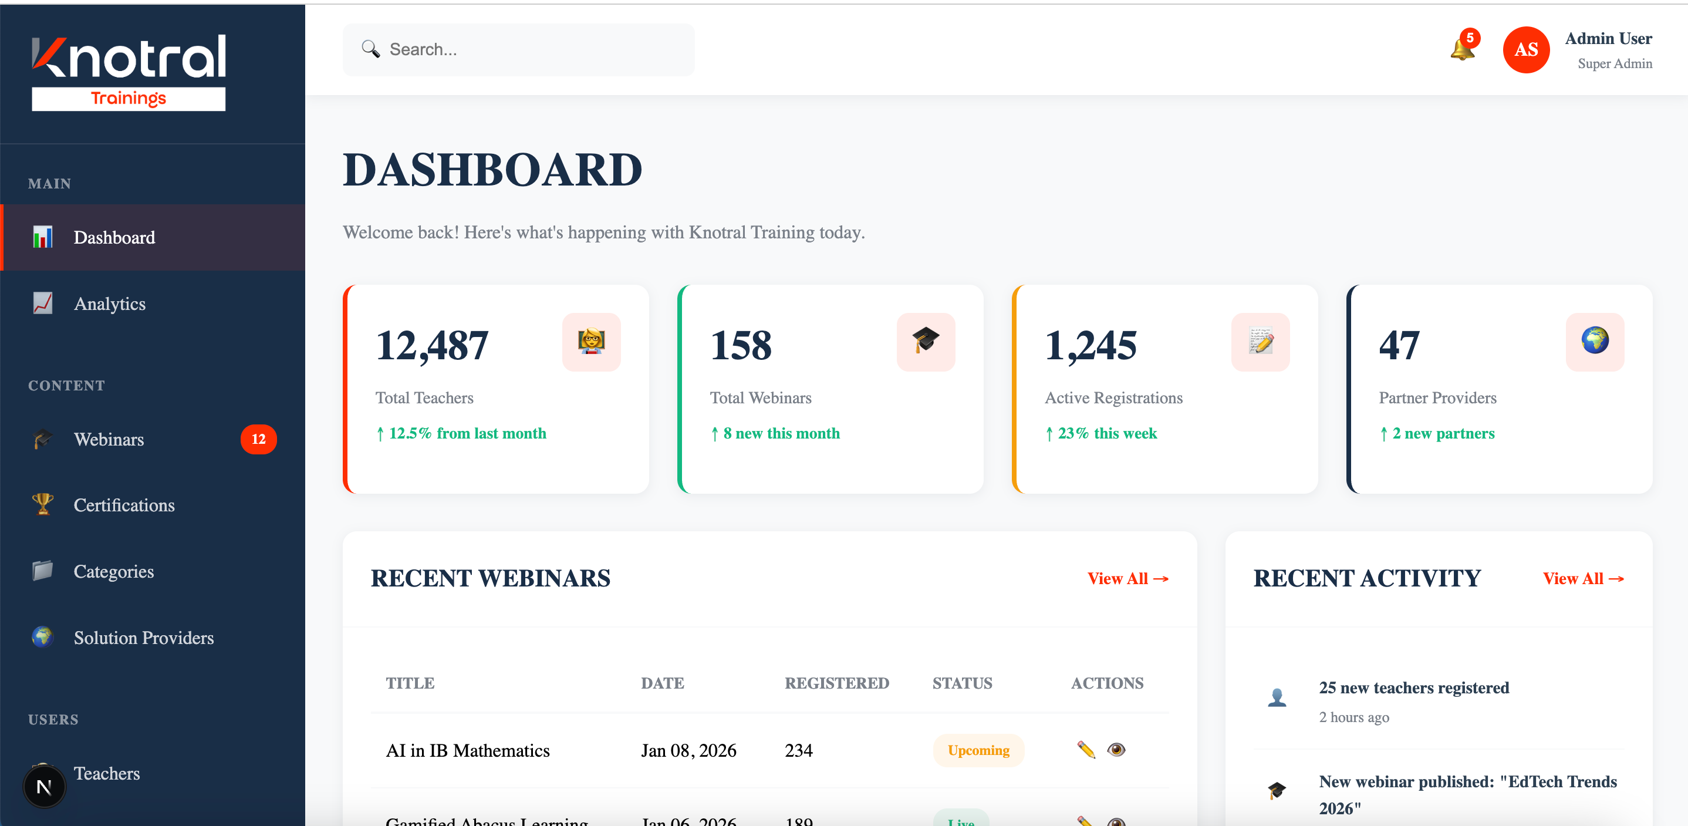This screenshot has height=826, width=1688.
Task: Click the Upcoming status badge
Action: (x=978, y=750)
